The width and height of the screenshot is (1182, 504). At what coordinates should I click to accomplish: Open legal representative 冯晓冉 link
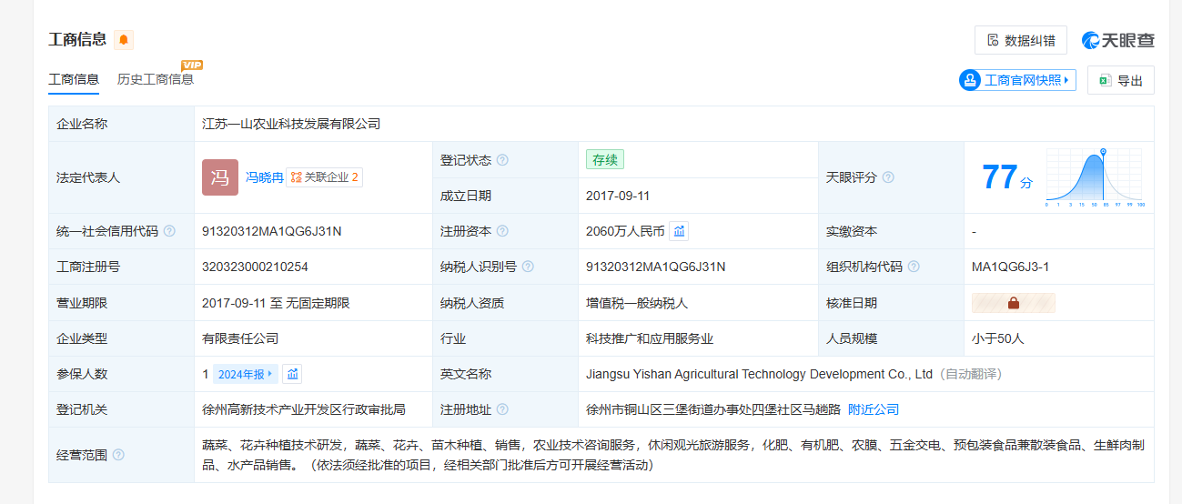(265, 177)
